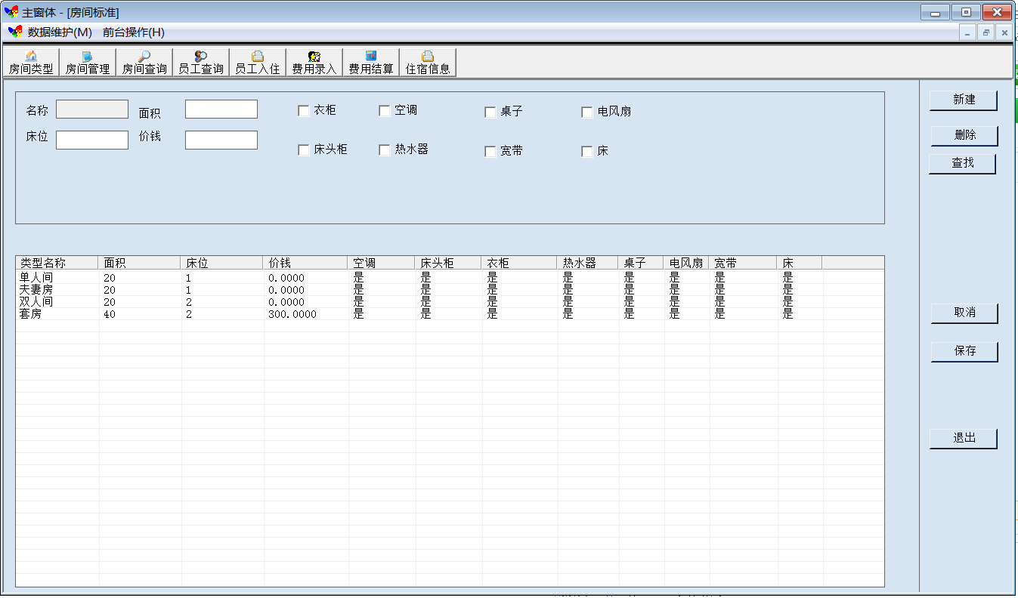Open 员工入住 toolbar icon
1018x598 pixels.
click(x=258, y=63)
